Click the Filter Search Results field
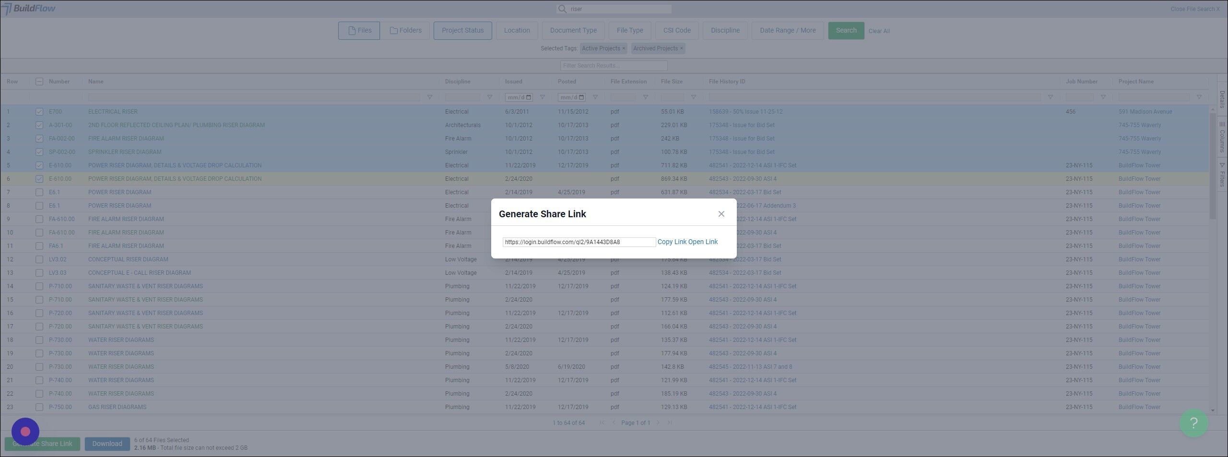The width and height of the screenshot is (1228, 457). [x=614, y=66]
